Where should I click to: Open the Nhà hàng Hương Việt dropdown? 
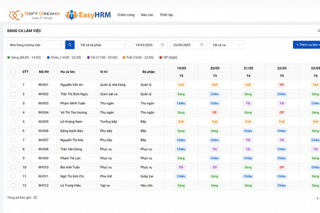(36, 45)
